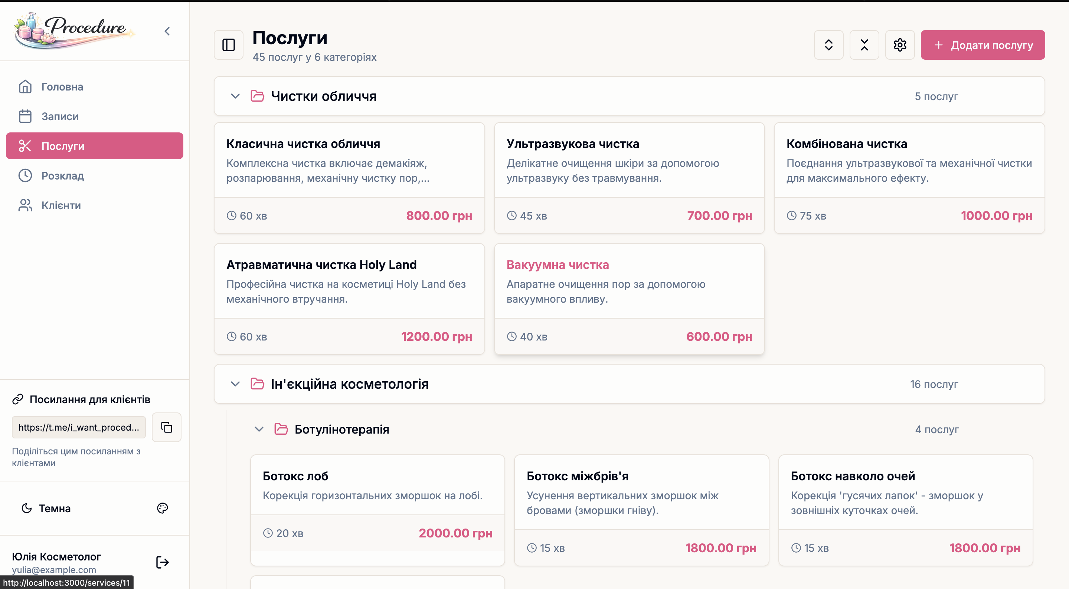Select the client link input field
The height and width of the screenshot is (589, 1069).
(78, 427)
